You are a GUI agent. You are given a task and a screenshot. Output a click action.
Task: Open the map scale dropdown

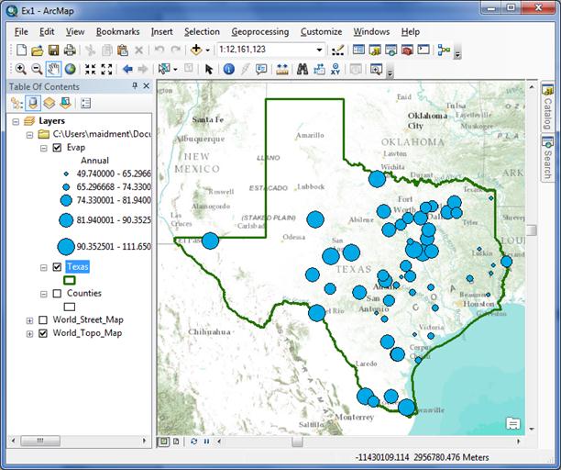point(319,50)
